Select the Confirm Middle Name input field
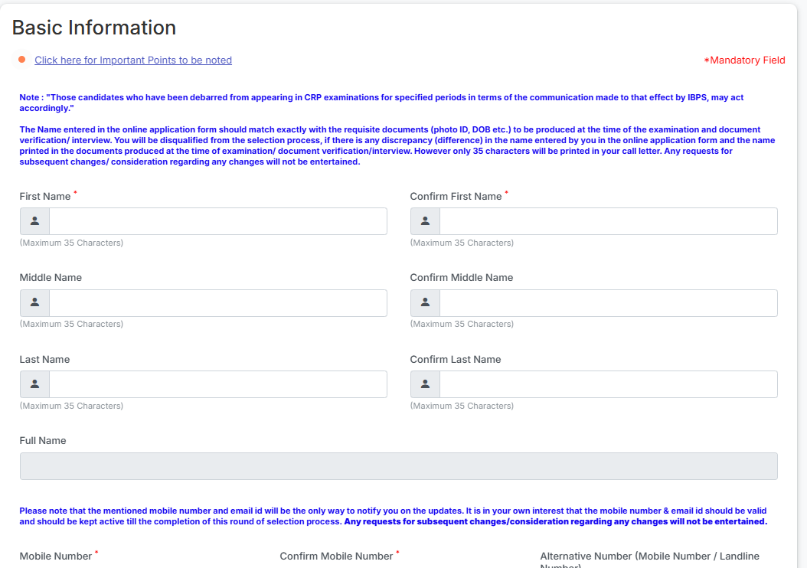 (x=609, y=303)
